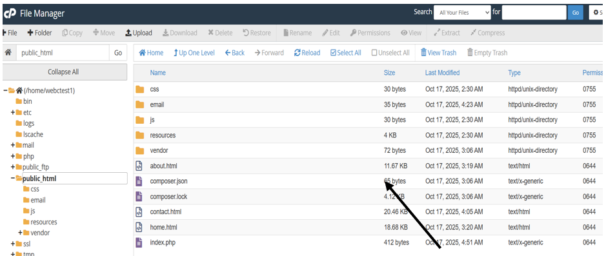Screen dimensions: 606x256
Task: Click the home icon beside path field
Action: coord(8,53)
